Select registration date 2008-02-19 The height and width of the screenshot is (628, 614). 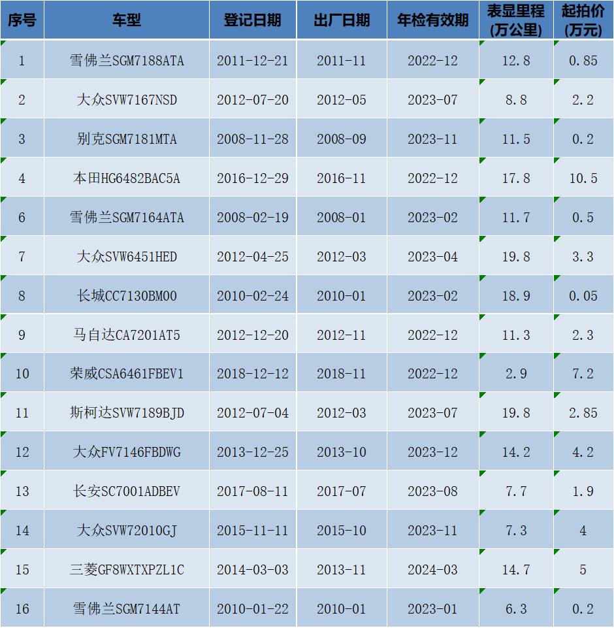253,217
